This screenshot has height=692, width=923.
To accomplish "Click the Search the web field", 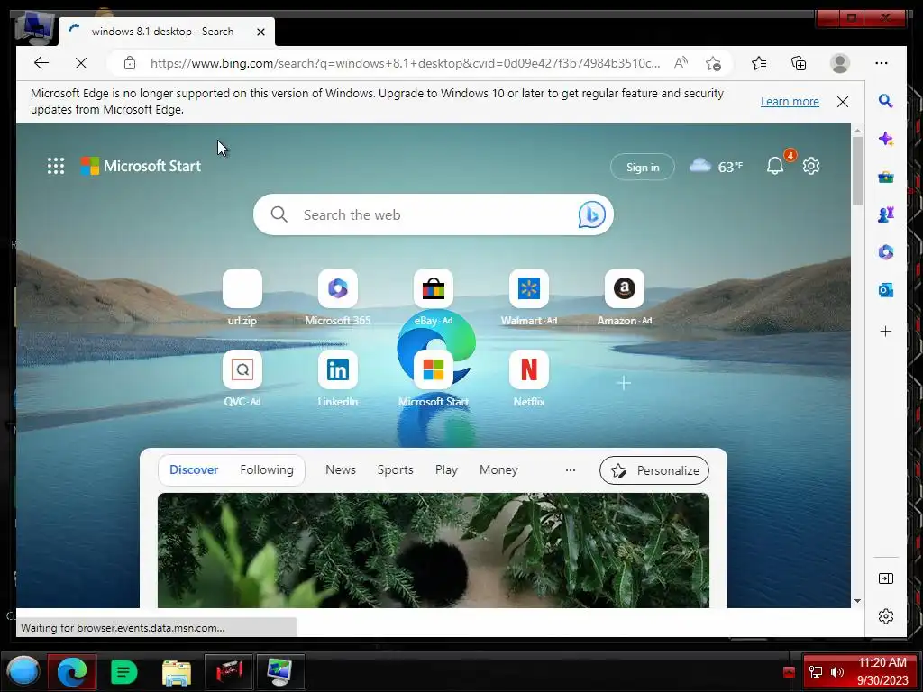I will [433, 214].
